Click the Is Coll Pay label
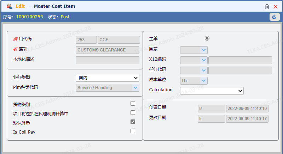Viewport: 283px width, 154px height. pyautogui.click(x=24, y=132)
